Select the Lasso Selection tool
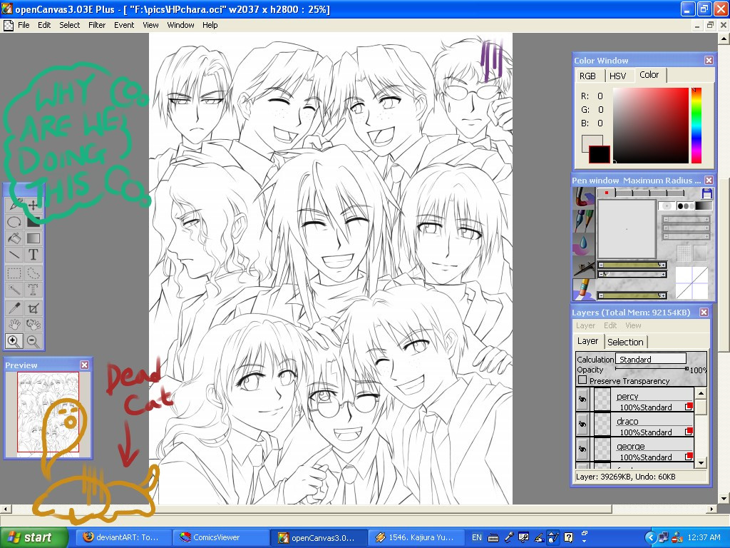 [33, 273]
